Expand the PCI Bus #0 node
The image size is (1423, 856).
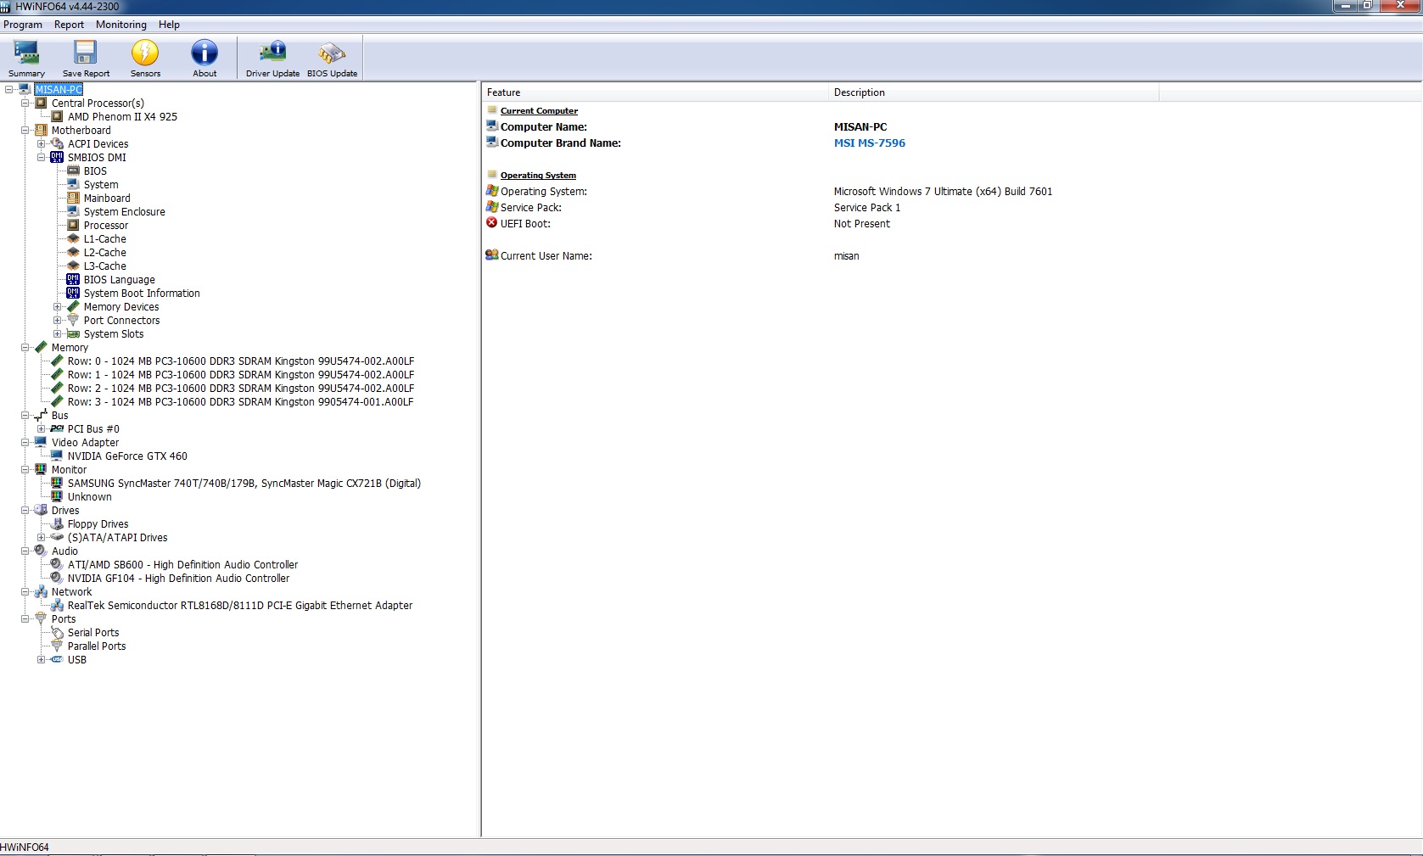click(42, 429)
